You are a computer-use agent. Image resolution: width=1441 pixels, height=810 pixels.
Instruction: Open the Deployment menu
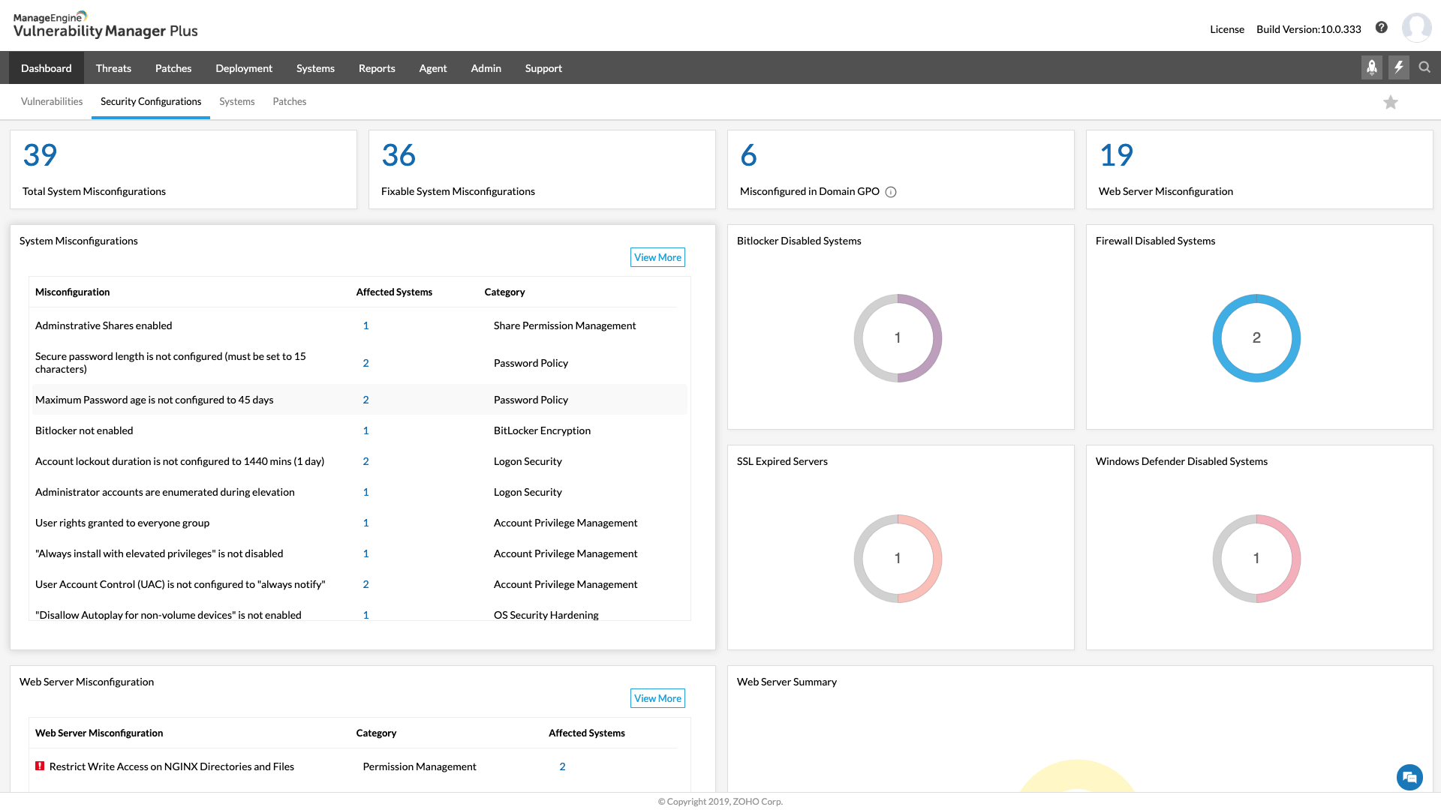(244, 68)
